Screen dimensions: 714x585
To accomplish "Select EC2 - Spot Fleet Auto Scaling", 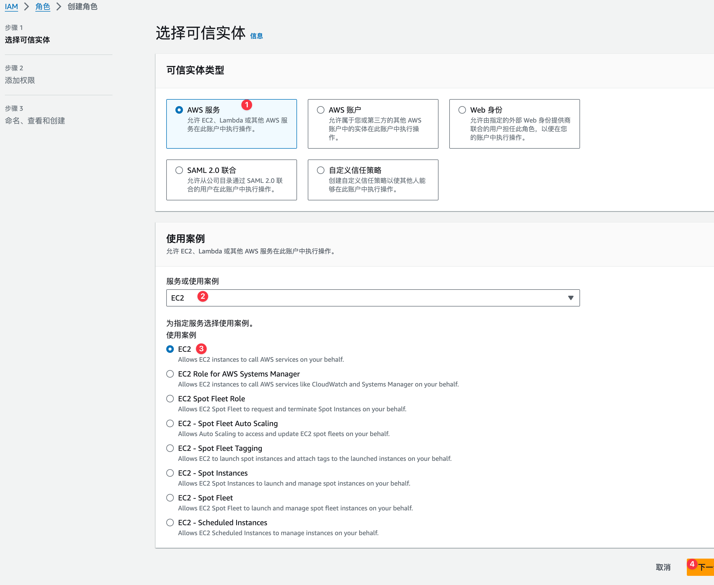I will click(x=170, y=424).
